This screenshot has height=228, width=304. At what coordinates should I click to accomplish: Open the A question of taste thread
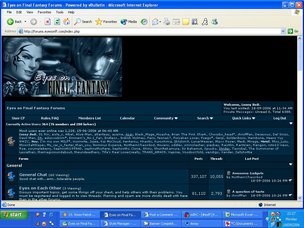click(x=248, y=191)
